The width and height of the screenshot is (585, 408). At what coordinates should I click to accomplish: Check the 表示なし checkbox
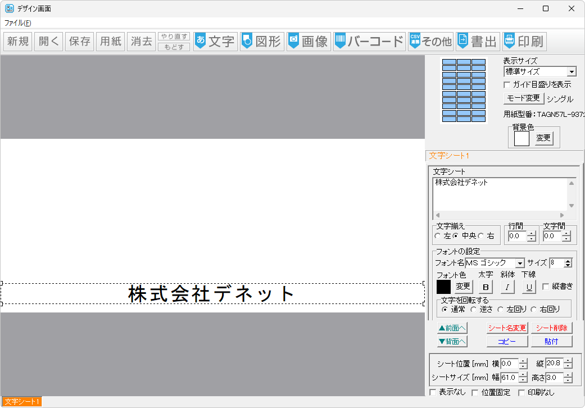pos(433,392)
